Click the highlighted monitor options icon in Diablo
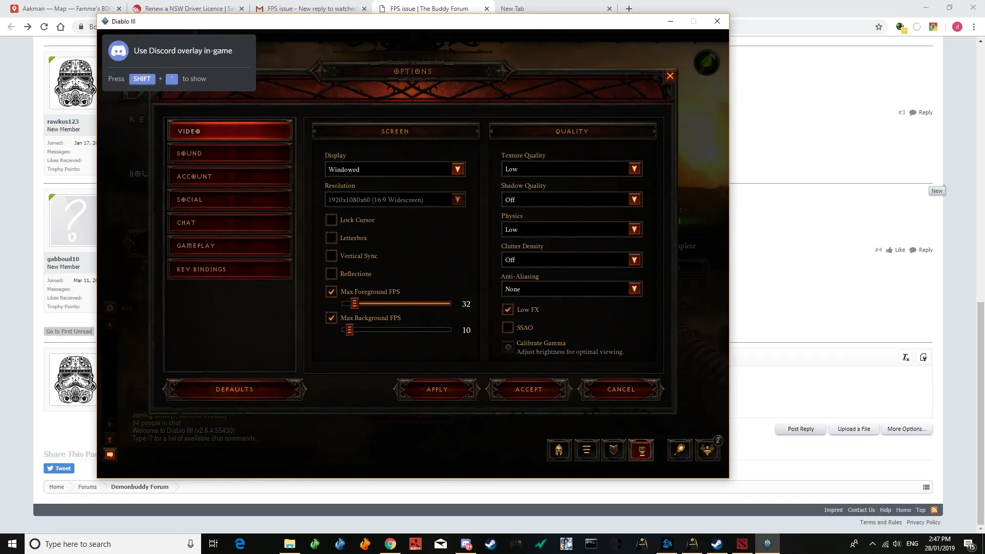Image resolution: width=985 pixels, height=554 pixels. click(x=641, y=450)
